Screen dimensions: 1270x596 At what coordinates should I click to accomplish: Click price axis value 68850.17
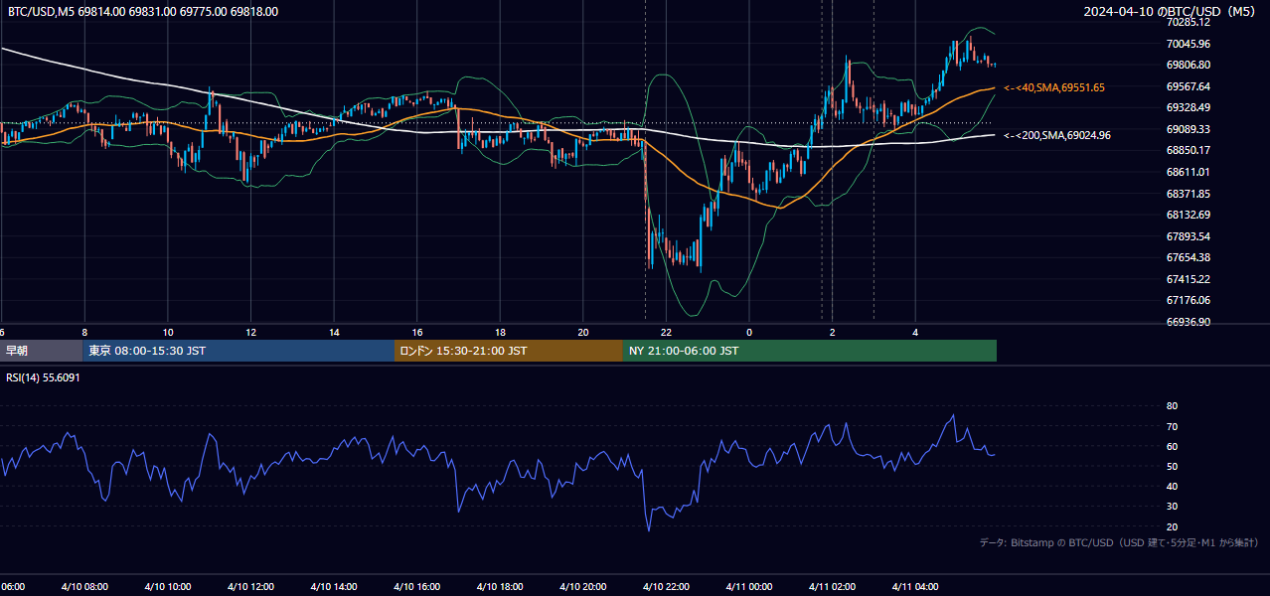[x=1188, y=150]
